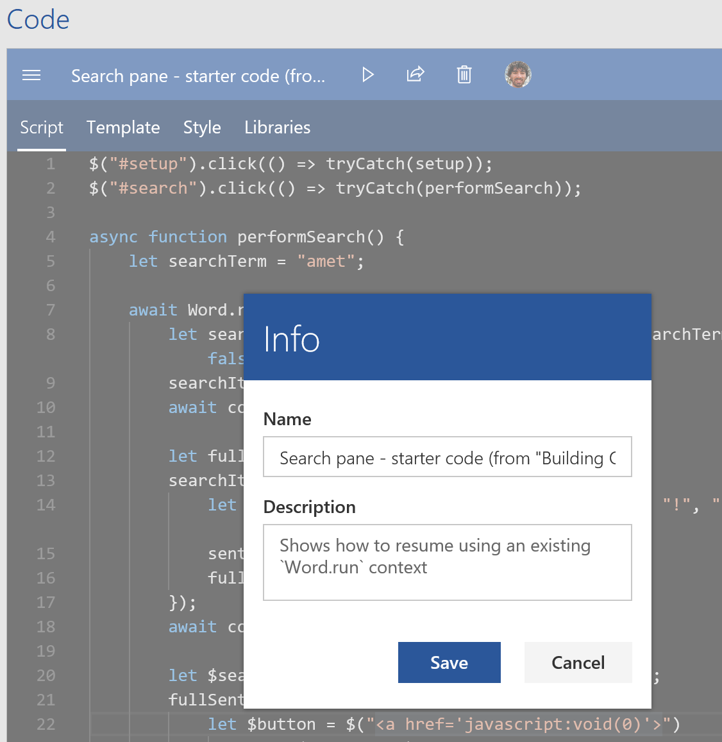Image resolution: width=722 pixels, height=742 pixels.
Task: Switch to the Template tab
Action: tap(123, 128)
